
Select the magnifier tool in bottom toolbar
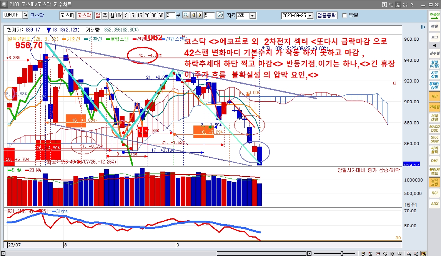(x=399, y=254)
